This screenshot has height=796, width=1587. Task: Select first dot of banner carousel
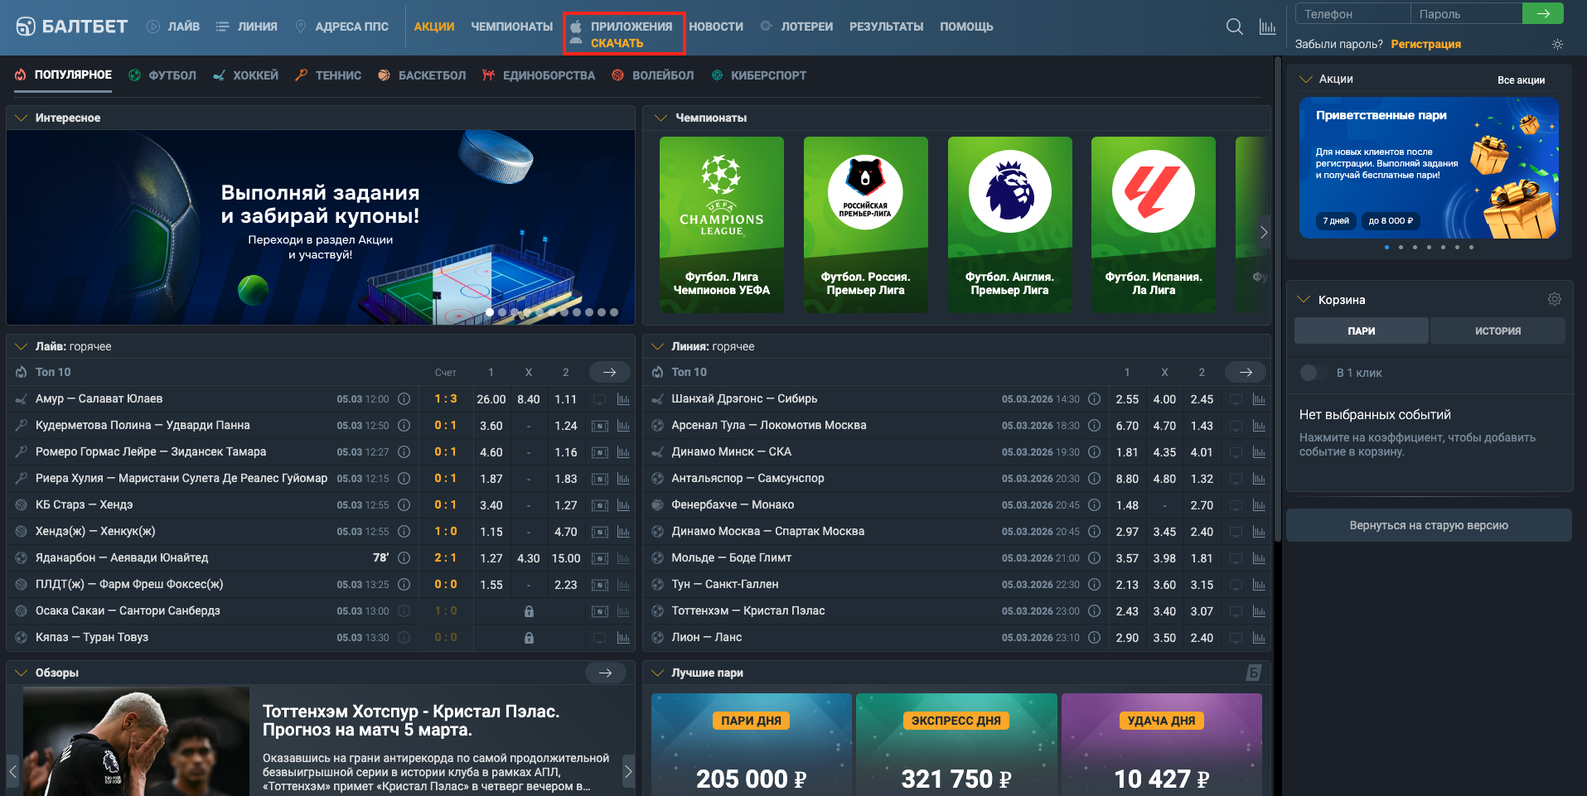490,312
